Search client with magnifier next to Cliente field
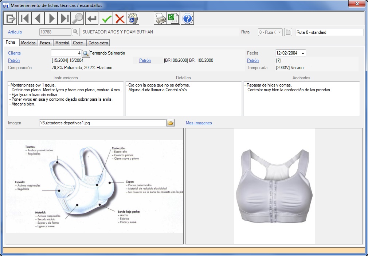368x256 pixels. pos(86,53)
